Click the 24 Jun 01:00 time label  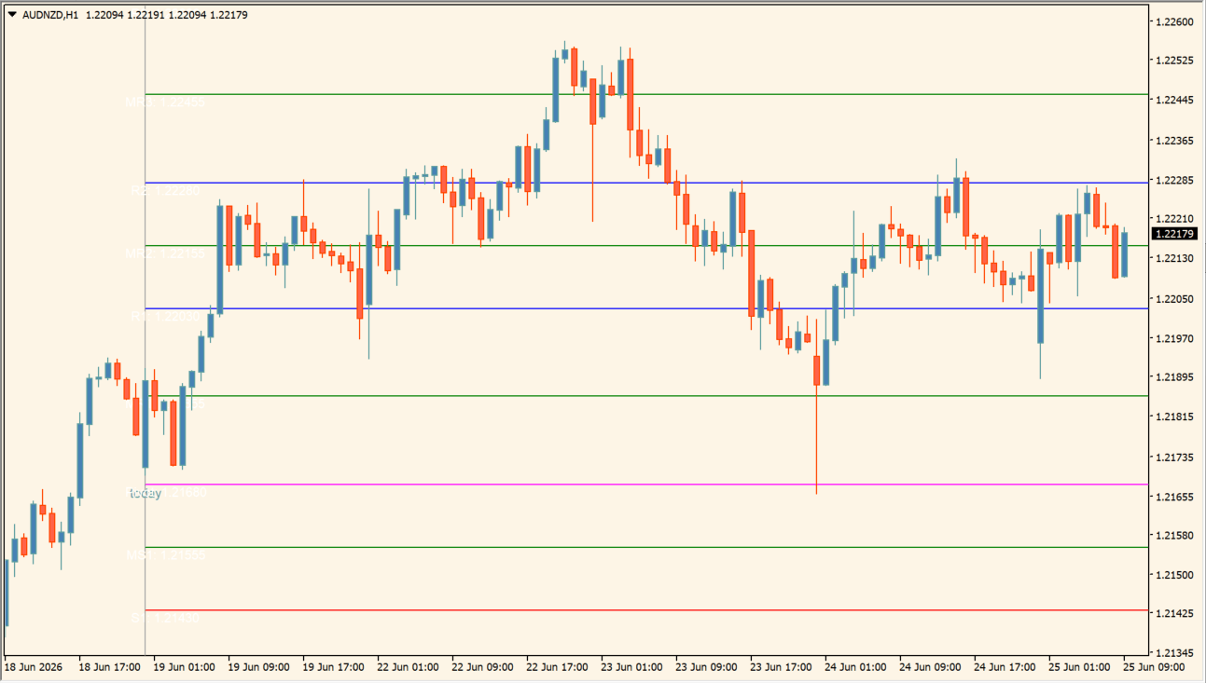tap(855, 667)
